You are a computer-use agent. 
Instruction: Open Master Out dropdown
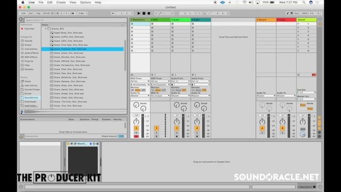coord(306,99)
